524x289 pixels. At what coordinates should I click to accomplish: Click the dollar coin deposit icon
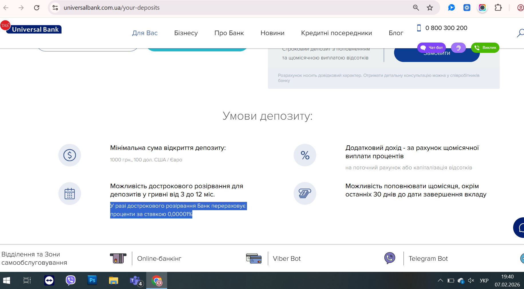click(70, 155)
